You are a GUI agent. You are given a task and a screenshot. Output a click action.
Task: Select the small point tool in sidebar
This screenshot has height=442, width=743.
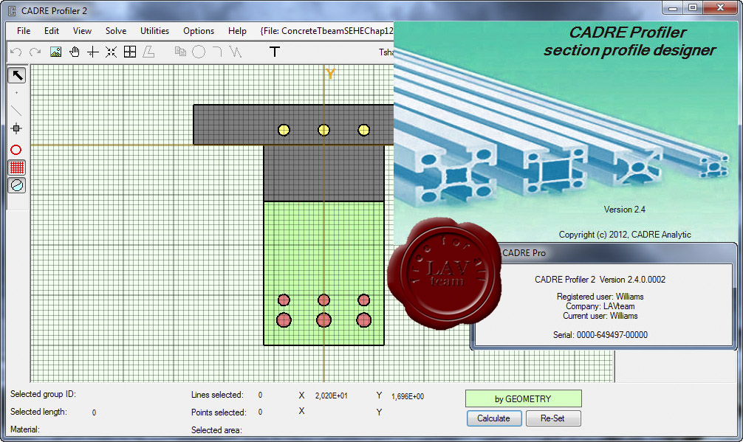pos(16,93)
